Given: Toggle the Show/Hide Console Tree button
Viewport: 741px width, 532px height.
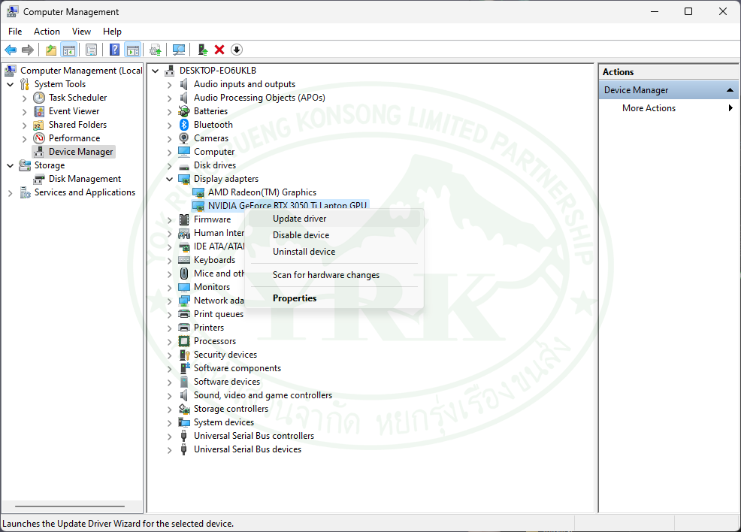Looking at the screenshot, I should [69, 50].
